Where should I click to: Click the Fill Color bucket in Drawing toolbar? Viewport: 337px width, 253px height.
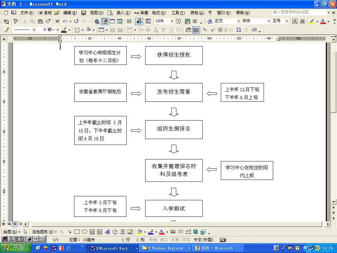click(x=140, y=232)
